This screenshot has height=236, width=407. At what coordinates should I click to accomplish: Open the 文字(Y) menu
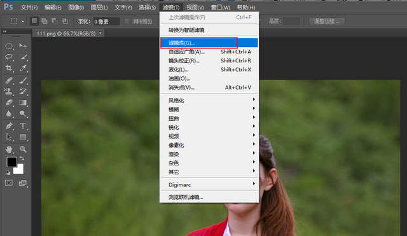(x=123, y=8)
